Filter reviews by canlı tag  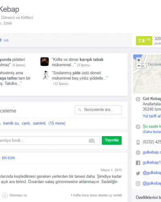26,123
